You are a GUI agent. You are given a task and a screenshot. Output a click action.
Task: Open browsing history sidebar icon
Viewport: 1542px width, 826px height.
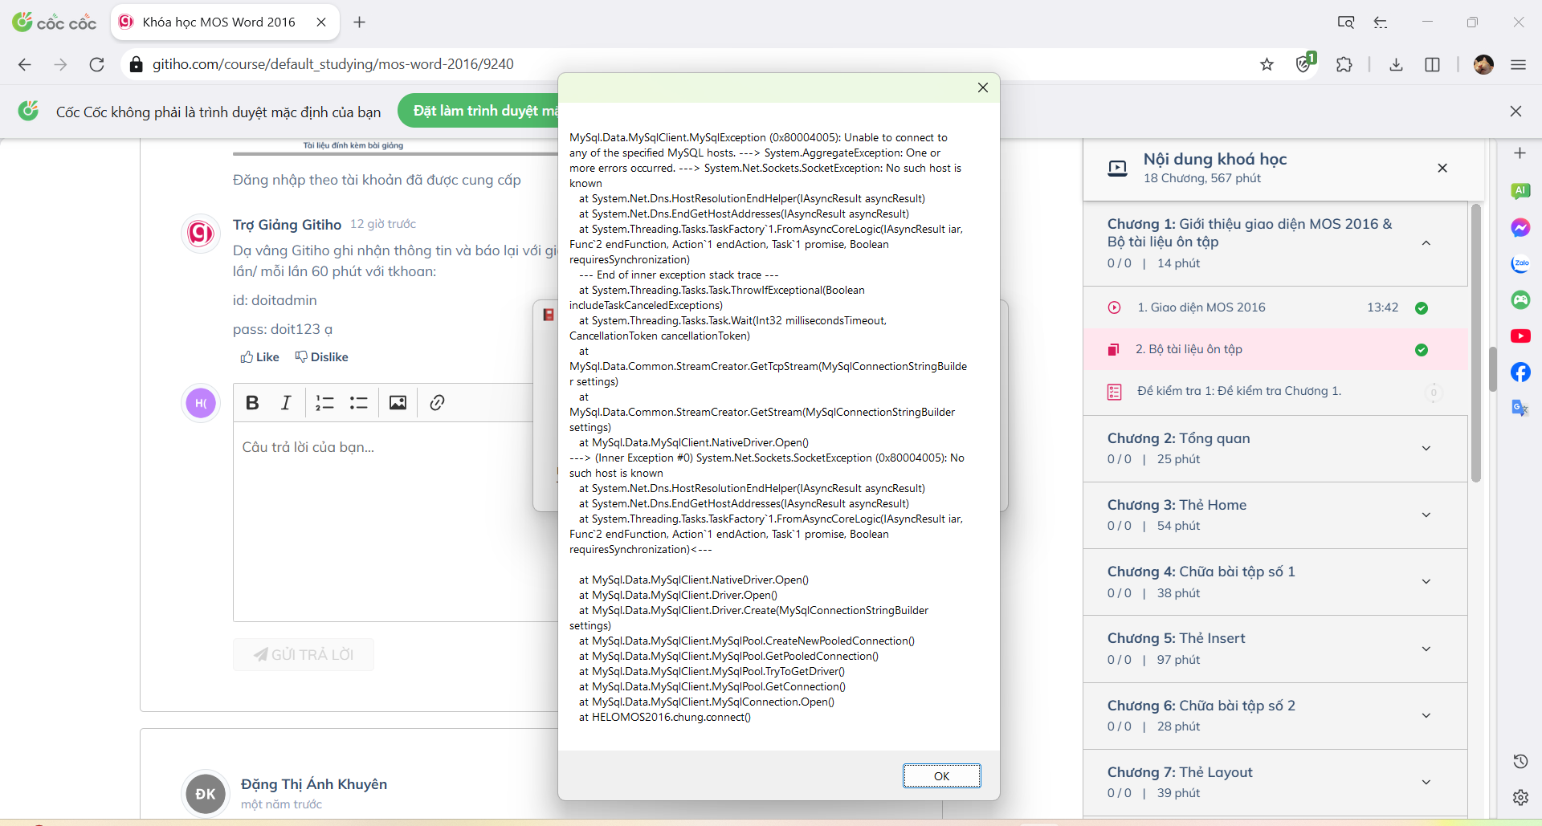(1520, 761)
